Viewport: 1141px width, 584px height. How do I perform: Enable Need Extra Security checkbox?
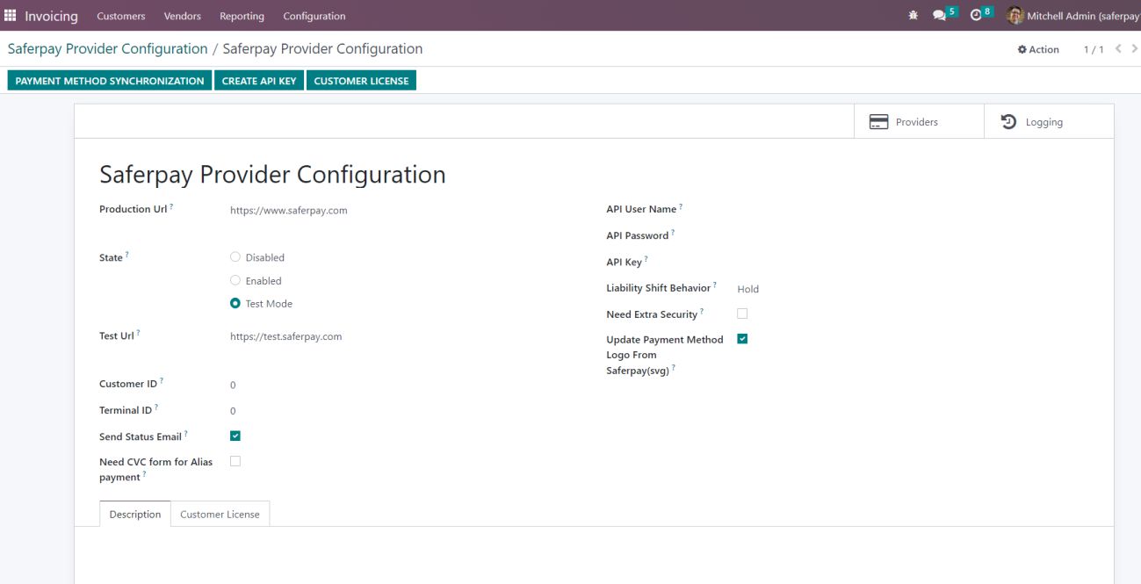pyautogui.click(x=742, y=314)
